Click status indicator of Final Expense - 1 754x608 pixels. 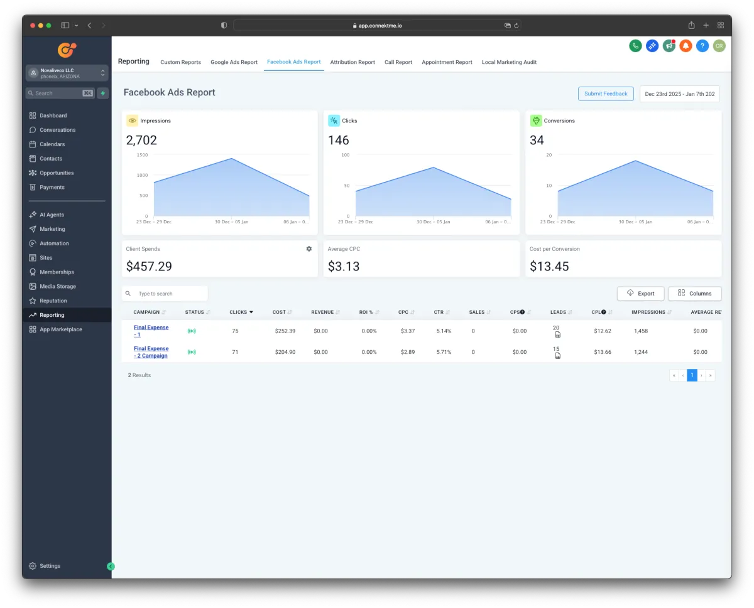point(192,331)
